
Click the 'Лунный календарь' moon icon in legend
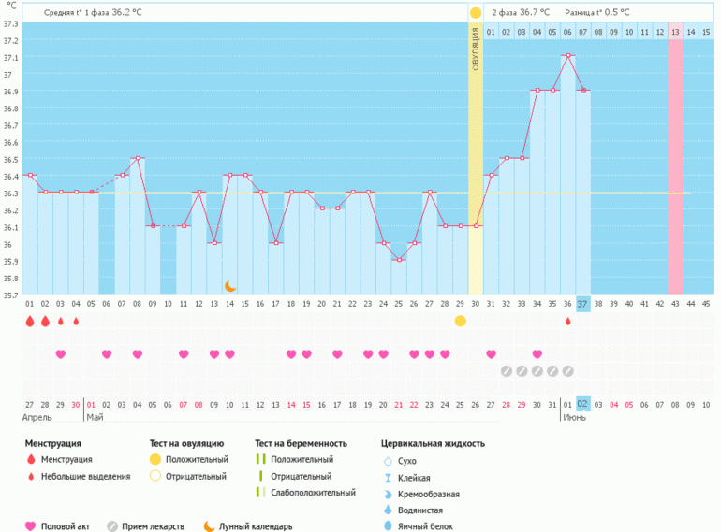point(209,526)
